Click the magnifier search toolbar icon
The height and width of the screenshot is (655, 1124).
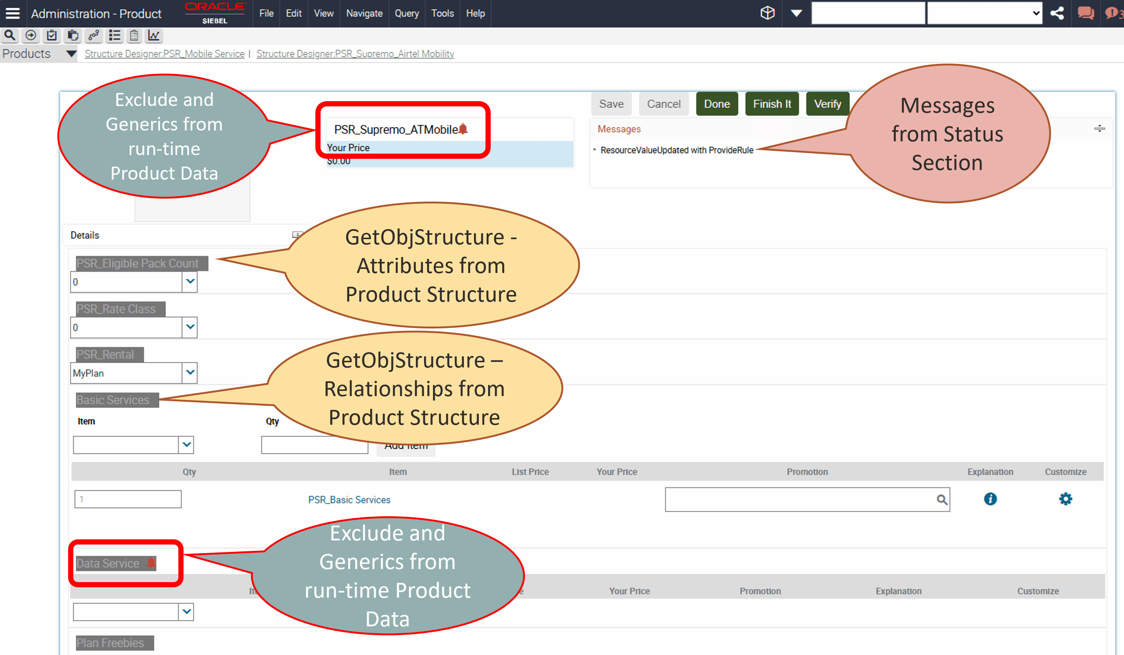click(x=10, y=35)
